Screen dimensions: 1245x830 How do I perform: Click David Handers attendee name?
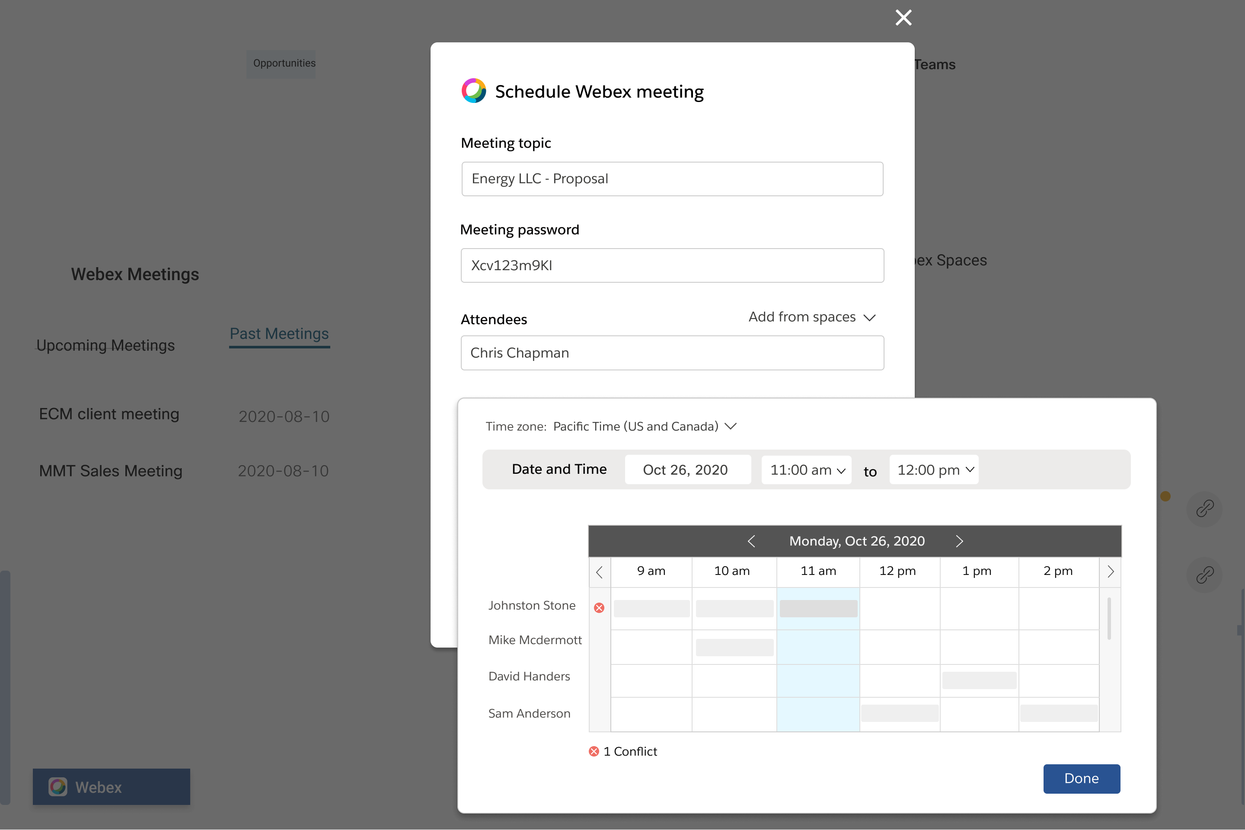point(529,676)
